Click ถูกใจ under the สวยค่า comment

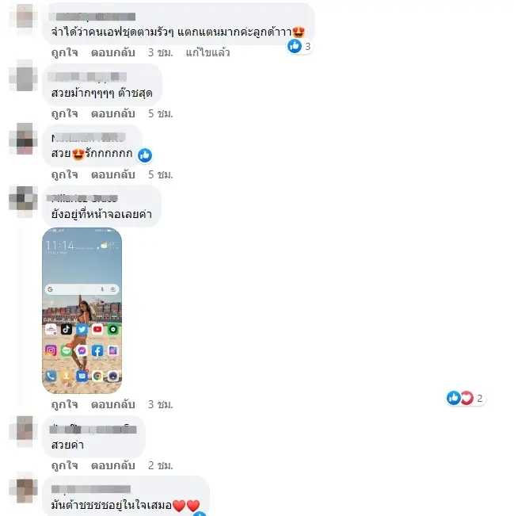pyautogui.click(x=64, y=465)
